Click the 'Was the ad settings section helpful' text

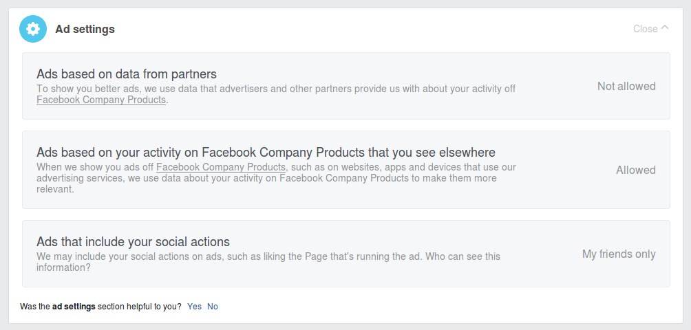pyautogui.click(x=100, y=306)
